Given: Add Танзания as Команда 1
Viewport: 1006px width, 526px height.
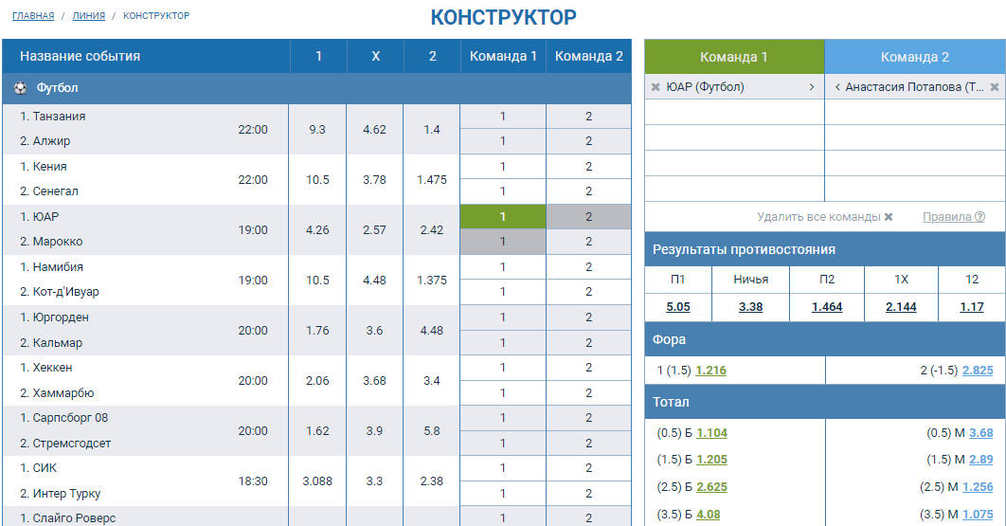Looking at the screenshot, I should (503, 117).
